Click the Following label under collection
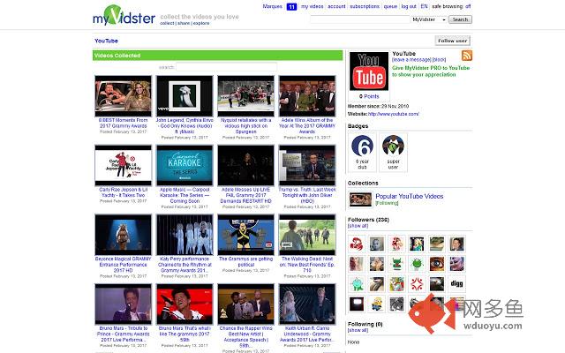The image size is (565, 353). (x=387, y=203)
